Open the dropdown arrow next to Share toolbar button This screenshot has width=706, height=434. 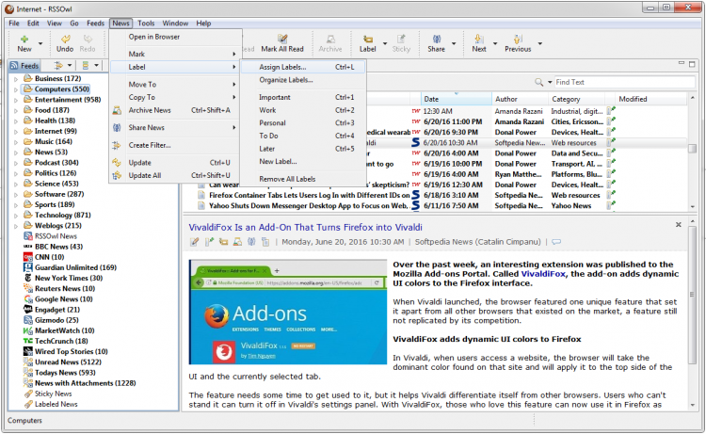click(x=454, y=43)
